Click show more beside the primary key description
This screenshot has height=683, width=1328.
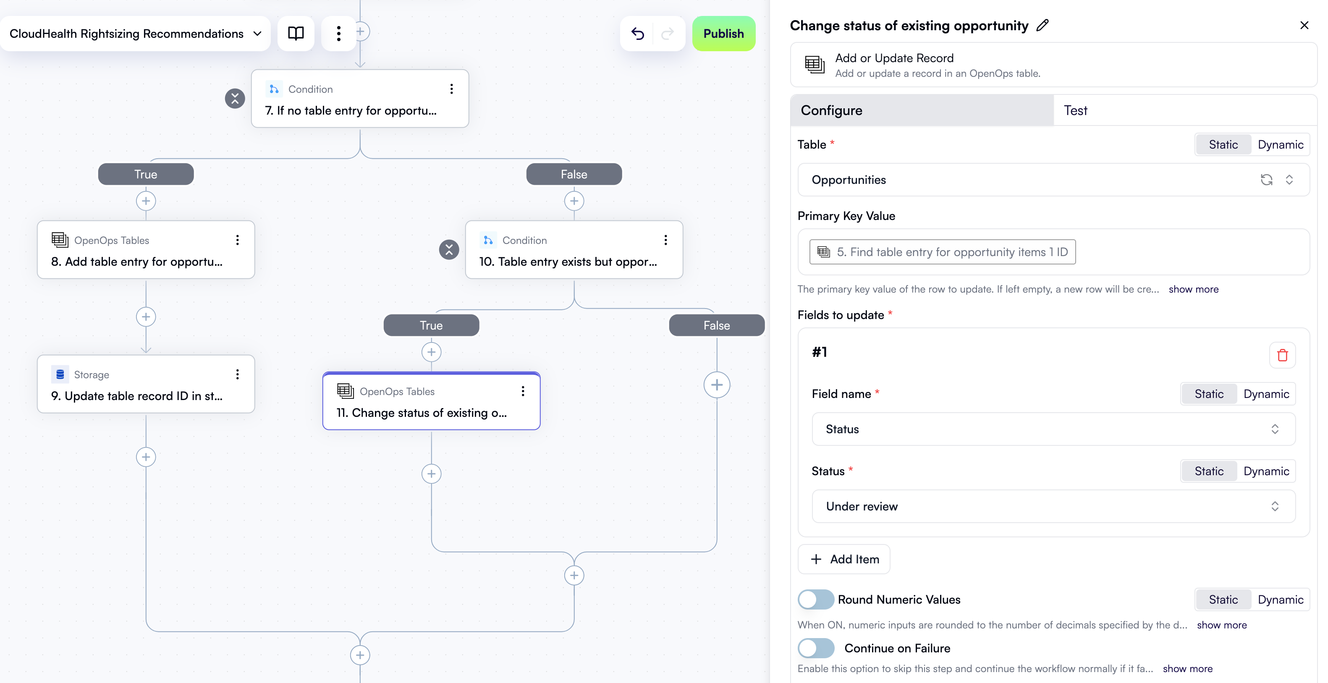1194,289
